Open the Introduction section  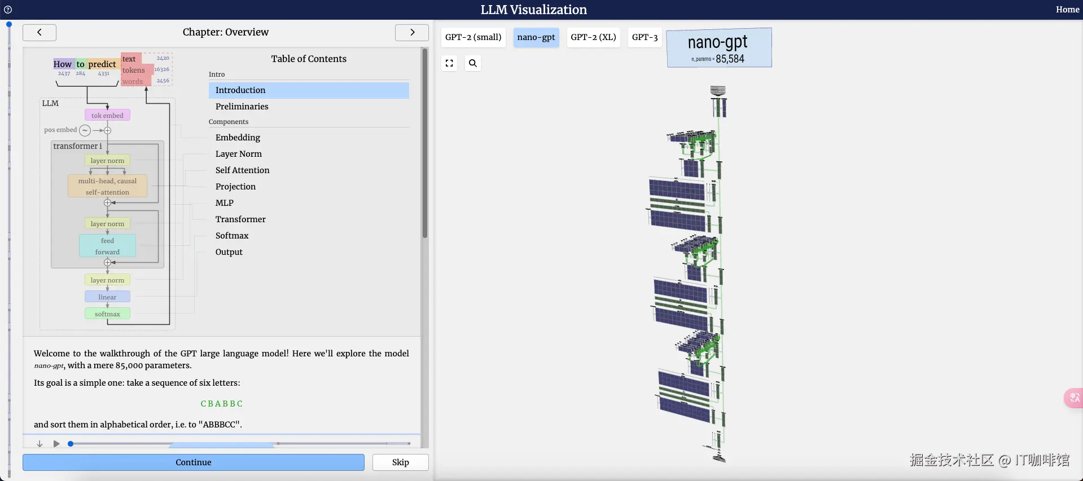(x=309, y=90)
